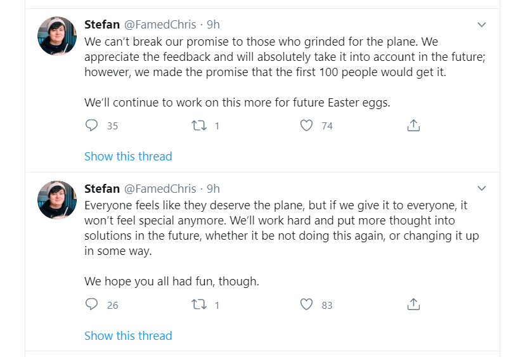Expand the second tweet's more options chevron
This screenshot has height=357, width=516.
(481, 188)
